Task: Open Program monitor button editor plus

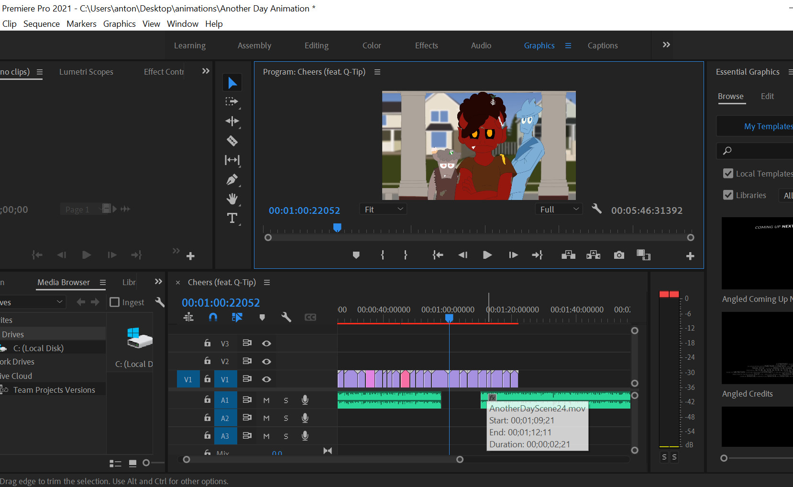Action: click(690, 256)
